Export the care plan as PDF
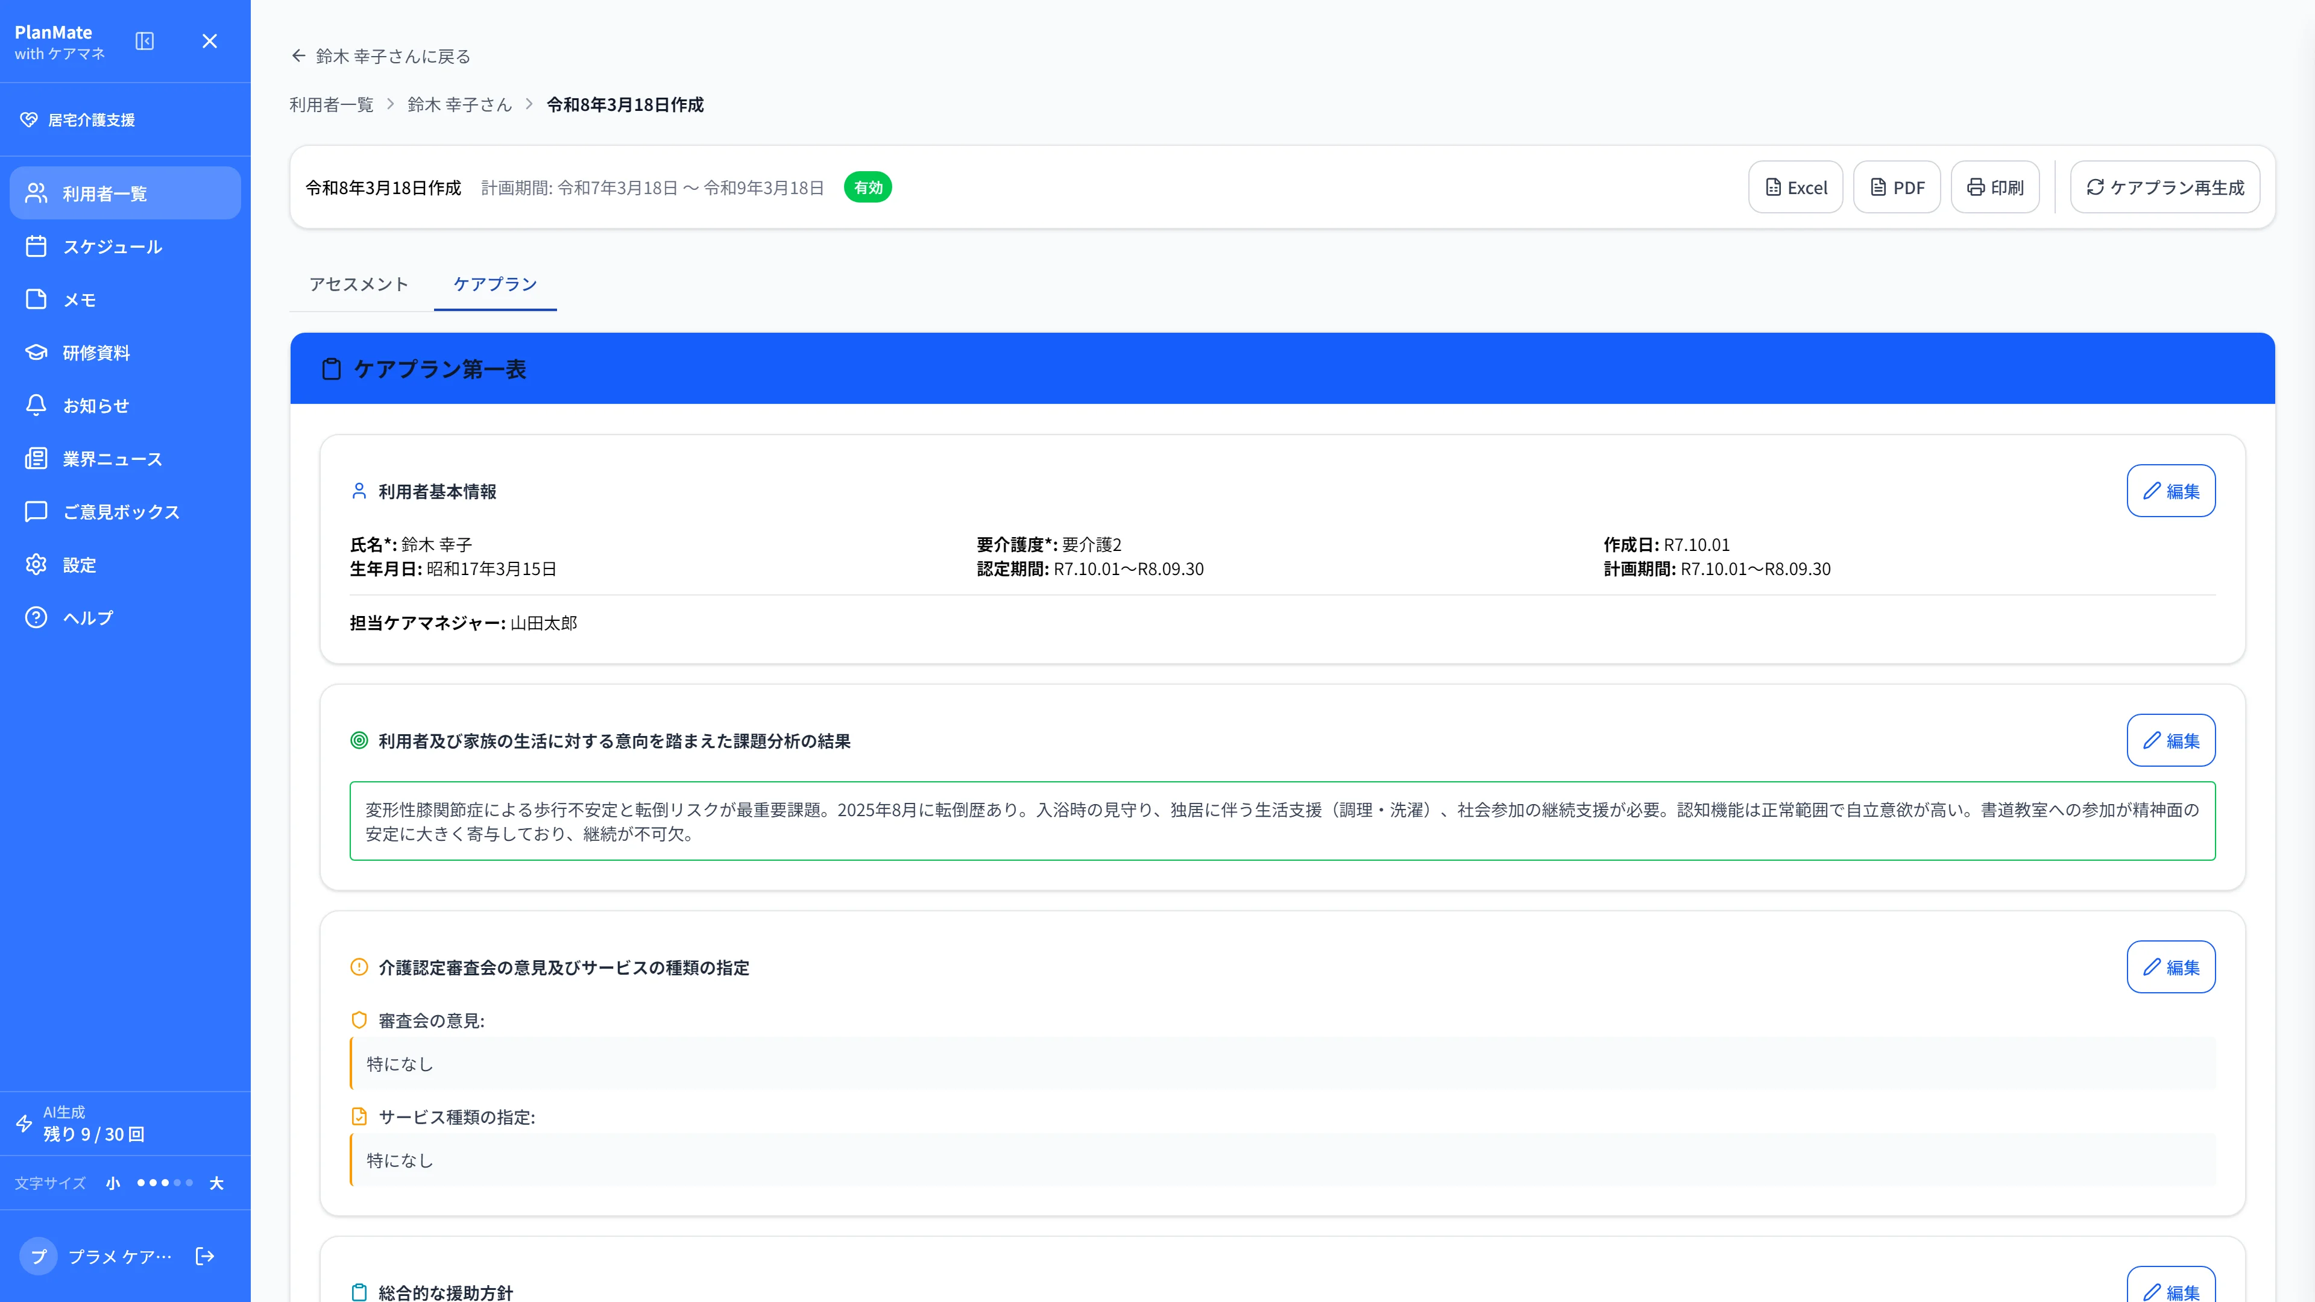2315x1302 pixels. (x=1897, y=187)
